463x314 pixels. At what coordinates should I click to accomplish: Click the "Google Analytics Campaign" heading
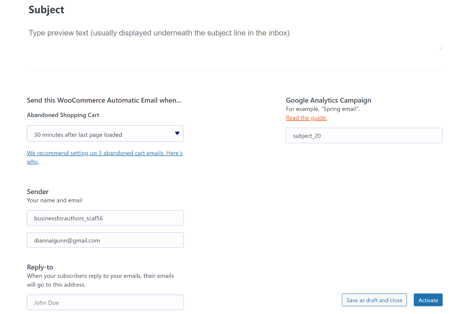point(328,100)
